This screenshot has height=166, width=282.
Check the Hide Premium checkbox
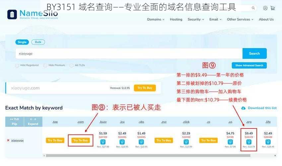coord(45,65)
